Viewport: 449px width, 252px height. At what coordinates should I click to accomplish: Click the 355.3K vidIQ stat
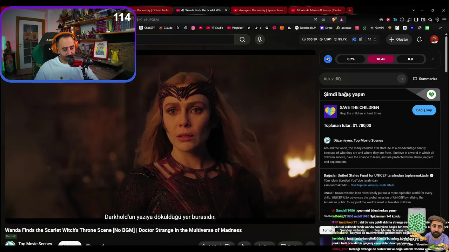310,40
